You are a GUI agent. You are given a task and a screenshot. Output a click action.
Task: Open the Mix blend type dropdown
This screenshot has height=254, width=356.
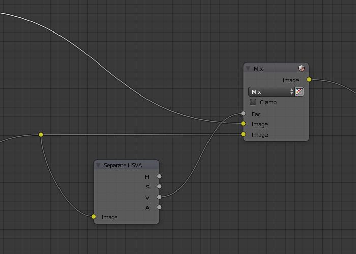click(x=271, y=92)
